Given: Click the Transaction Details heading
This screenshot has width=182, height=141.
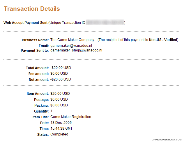Looking at the screenshot, I should (x=32, y=9).
